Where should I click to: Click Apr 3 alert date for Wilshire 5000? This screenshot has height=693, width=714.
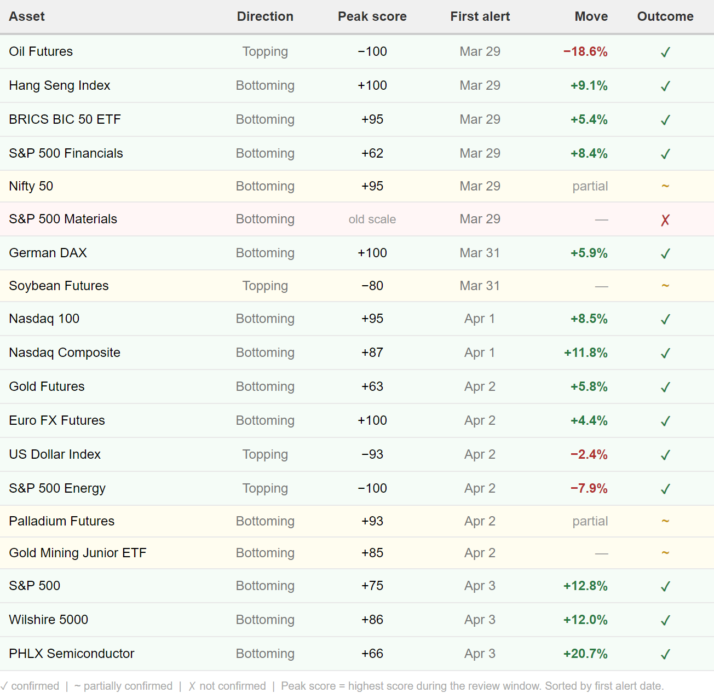tap(480, 620)
